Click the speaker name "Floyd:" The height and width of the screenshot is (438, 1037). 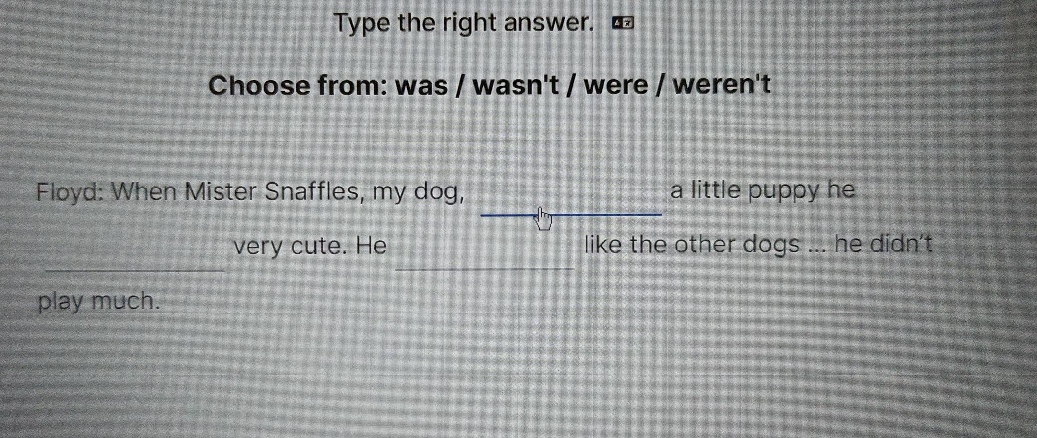pyautogui.click(x=70, y=192)
